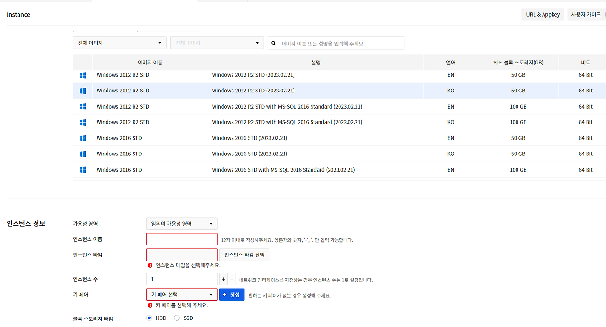Select Windows 2016 STD with MS-SQL 2016 Standard description
The height and width of the screenshot is (327, 606).
tap(283, 170)
